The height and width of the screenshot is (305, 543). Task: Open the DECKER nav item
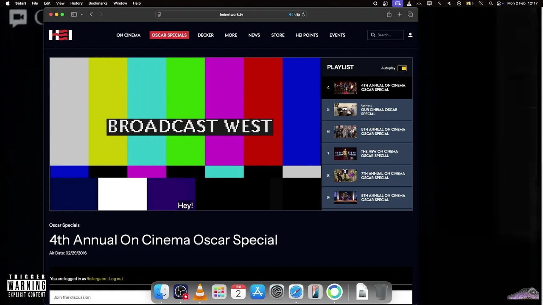(x=206, y=35)
